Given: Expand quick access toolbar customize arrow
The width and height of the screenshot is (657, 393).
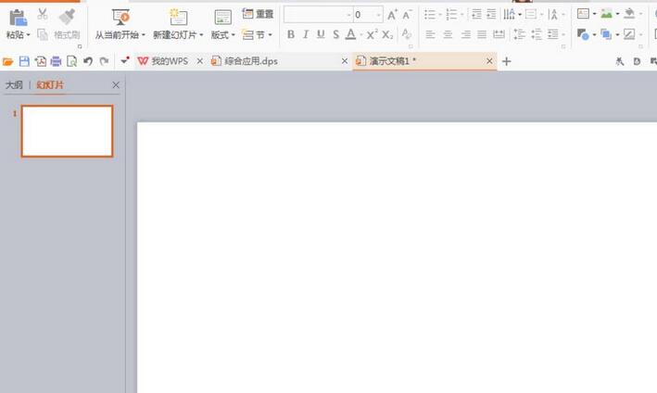Looking at the screenshot, I should click(124, 61).
